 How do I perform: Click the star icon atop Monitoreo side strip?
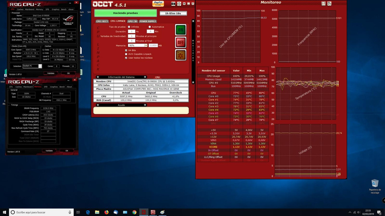[193, 21]
